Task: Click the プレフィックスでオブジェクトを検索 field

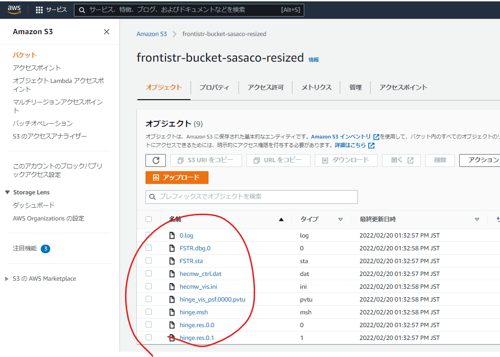Action: (252, 197)
